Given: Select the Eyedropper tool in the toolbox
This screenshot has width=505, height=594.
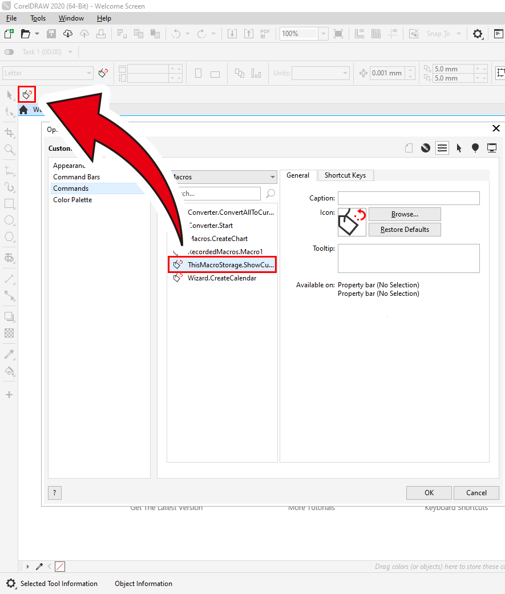Looking at the screenshot, I should [9, 354].
